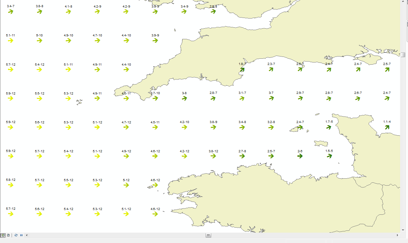Select the arrow labeled 5.8-12
The height and width of the screenshot is (243, 408).
point(10,185)
